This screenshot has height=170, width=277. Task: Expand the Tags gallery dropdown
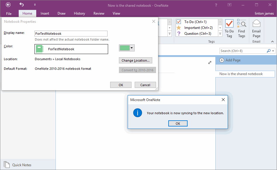[220, 34]
